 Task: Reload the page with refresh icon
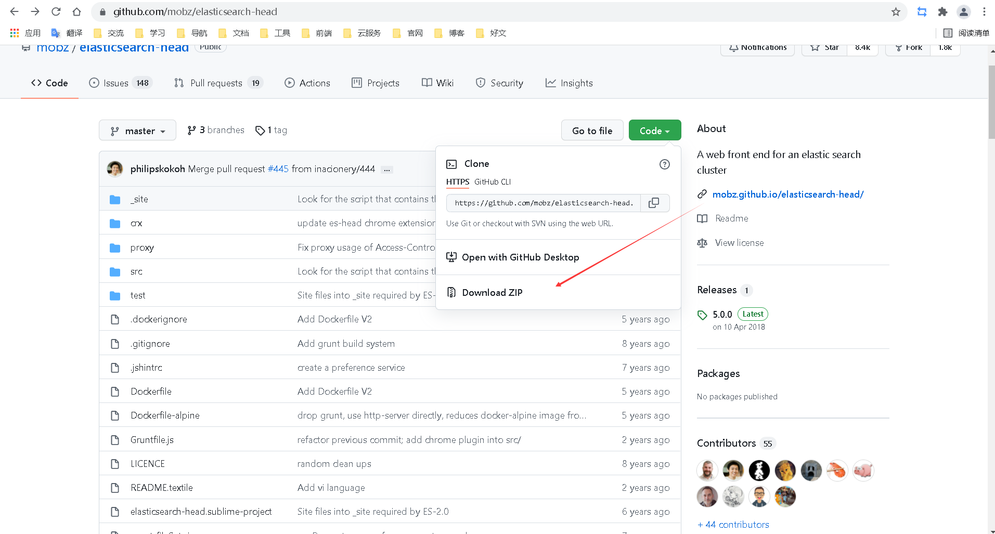pos(56,11)
